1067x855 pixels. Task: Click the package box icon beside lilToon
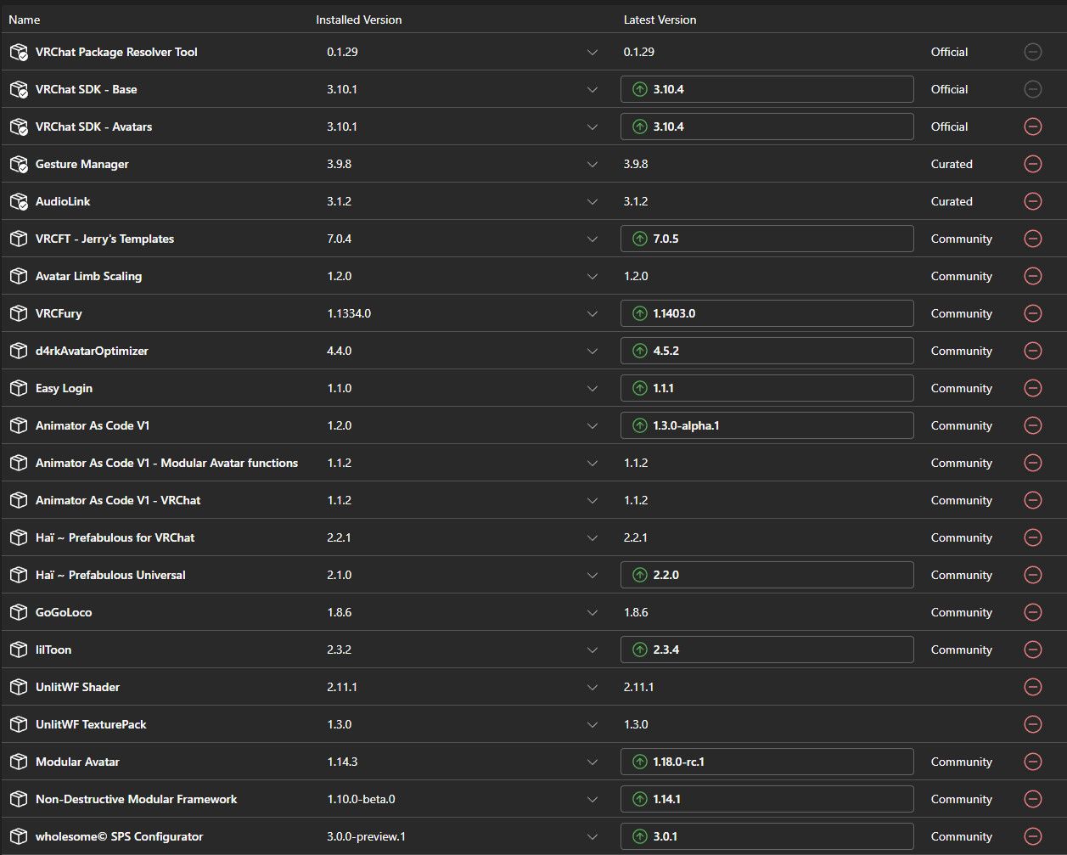click(x=19, y=650)
